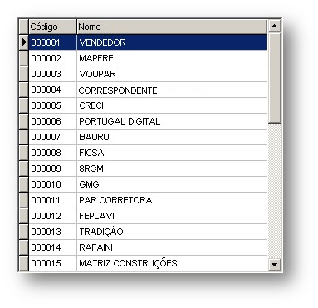Click the scrollbar down arrow button
Screen dimensions: 318x308
click(274, 264)
